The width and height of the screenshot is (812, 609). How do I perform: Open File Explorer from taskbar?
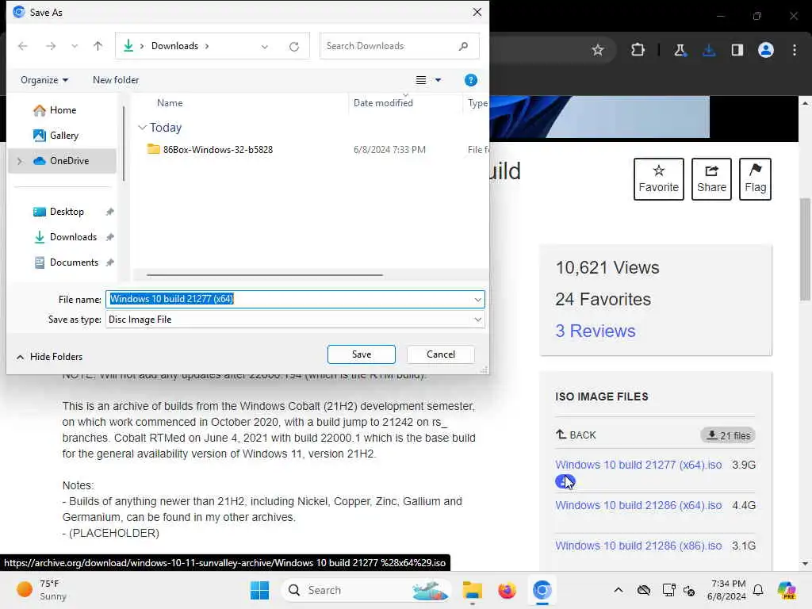473,590
